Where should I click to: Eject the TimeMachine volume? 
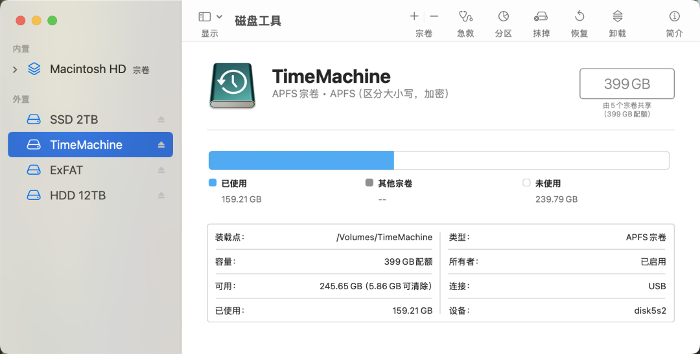[161, 145]
